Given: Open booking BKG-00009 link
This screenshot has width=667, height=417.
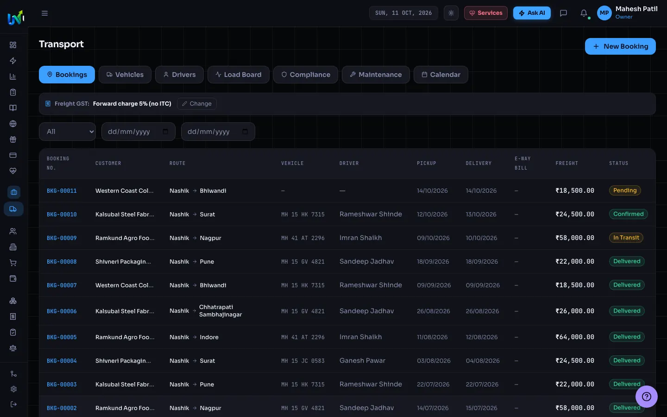Looking at the screenshot, I should (x=62, y=238).
